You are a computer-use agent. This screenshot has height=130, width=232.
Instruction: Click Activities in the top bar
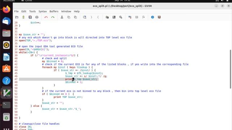[9, 1]
